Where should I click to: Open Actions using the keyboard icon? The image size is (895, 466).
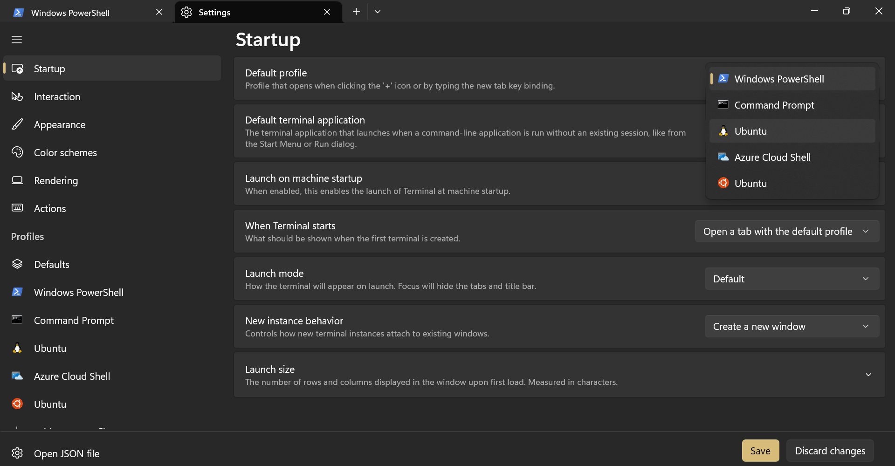17,208
